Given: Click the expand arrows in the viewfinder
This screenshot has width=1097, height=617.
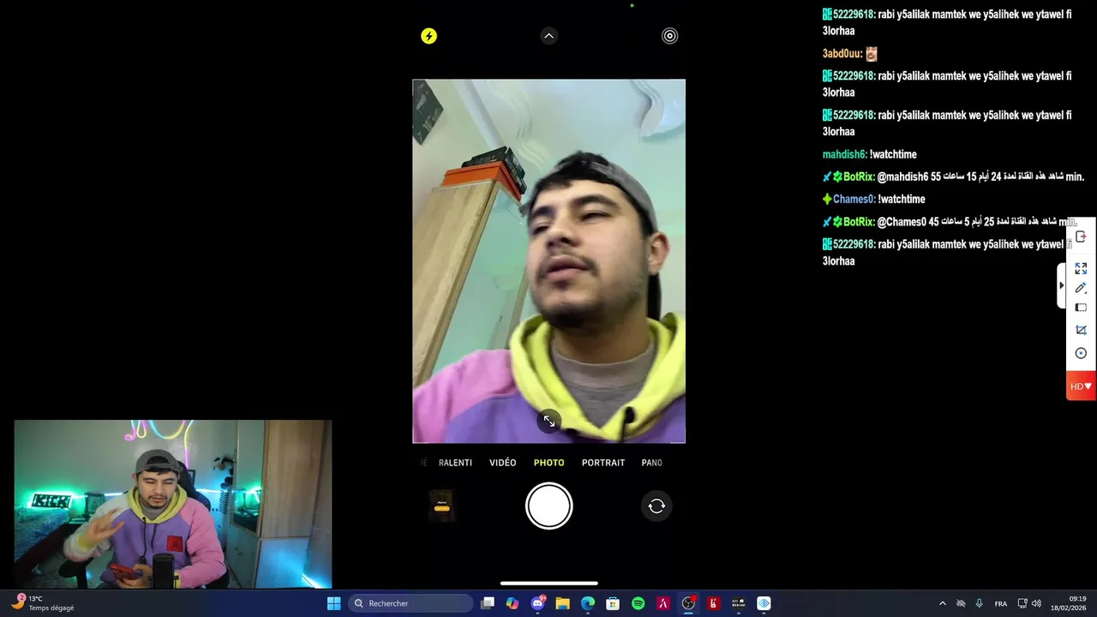Looking at the screenshot, I should 549,421.
